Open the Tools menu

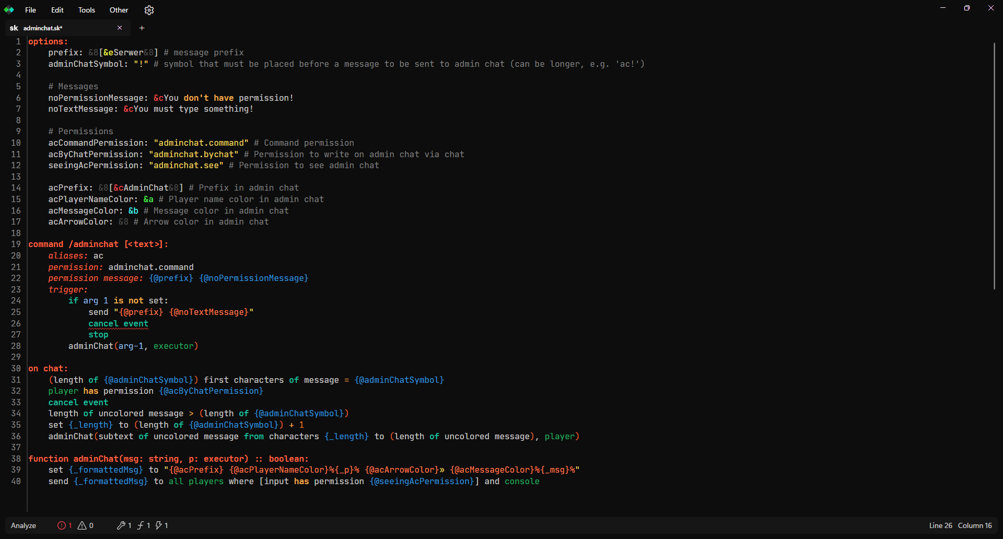pyautogui.click(x=86, y=10)
